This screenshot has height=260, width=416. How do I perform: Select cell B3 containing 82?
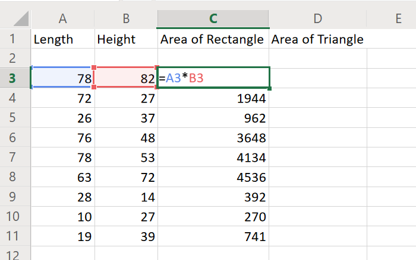(125, 78)
